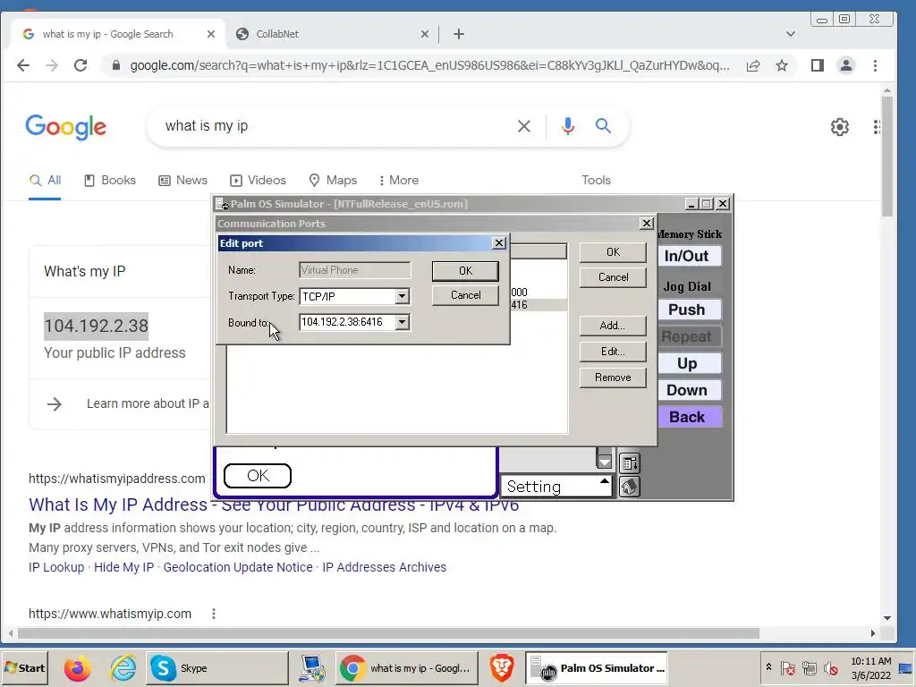Open IP Addresses Archives link
The image size is (916, 687).
385,567
